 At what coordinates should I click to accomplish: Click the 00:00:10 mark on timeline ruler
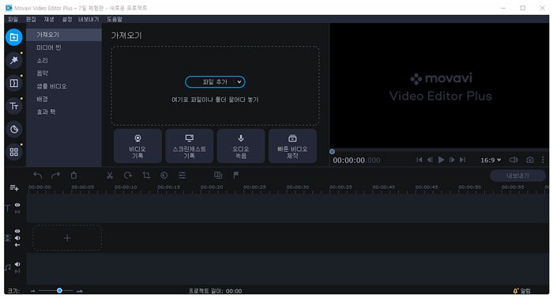pos(126,187)
